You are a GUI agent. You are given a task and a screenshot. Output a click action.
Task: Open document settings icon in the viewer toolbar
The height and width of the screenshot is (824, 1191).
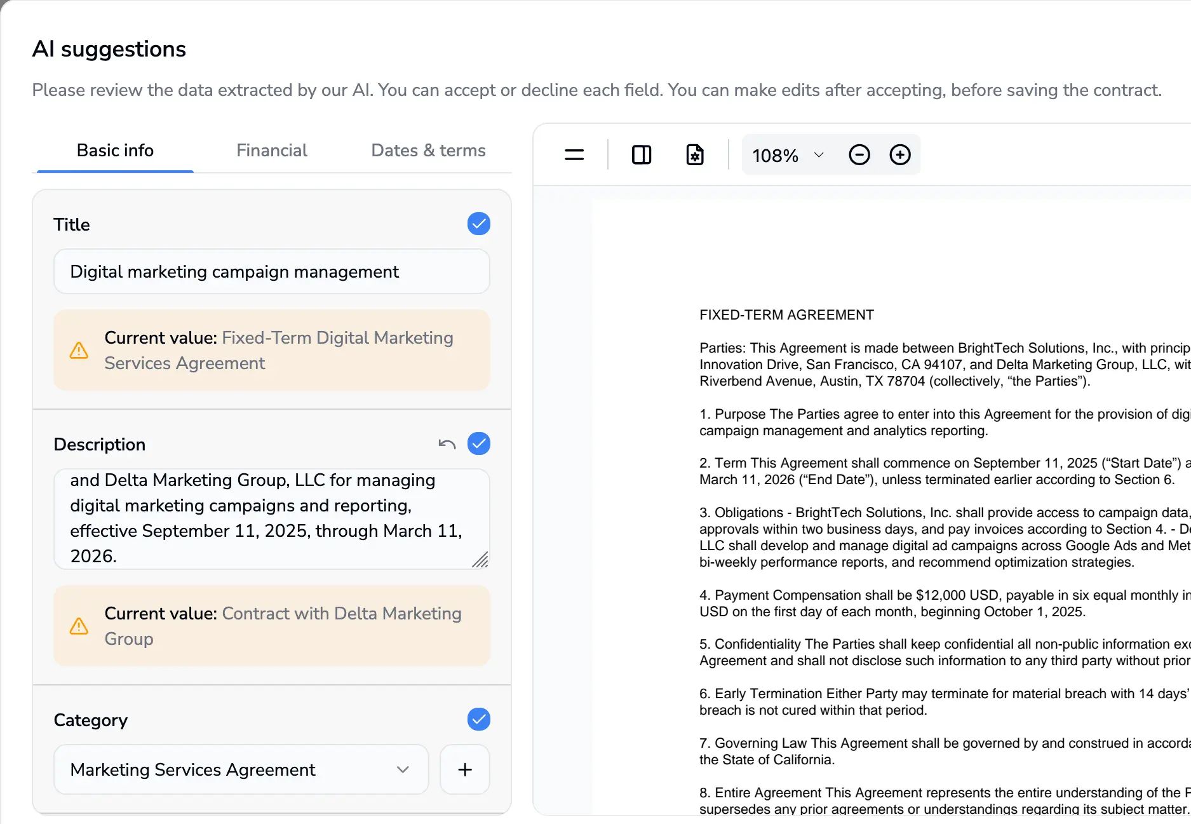pyautogui.click(x=695, y=154)
